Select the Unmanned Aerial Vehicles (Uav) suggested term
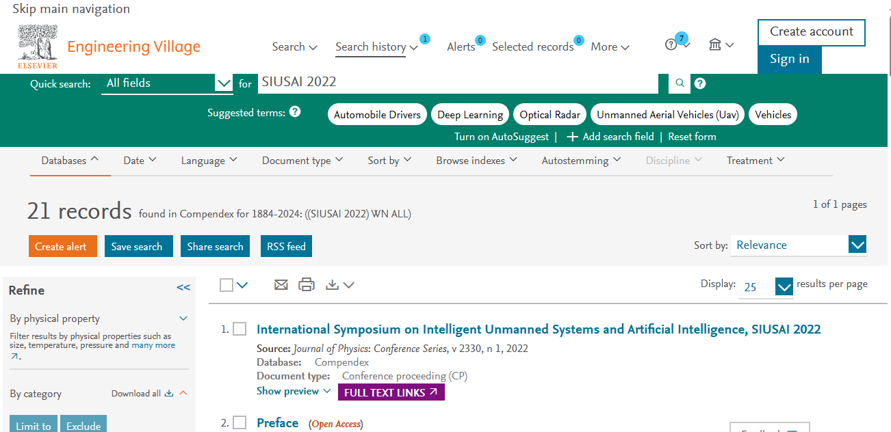Screen dimensions: 891x432 coord(667,115)
